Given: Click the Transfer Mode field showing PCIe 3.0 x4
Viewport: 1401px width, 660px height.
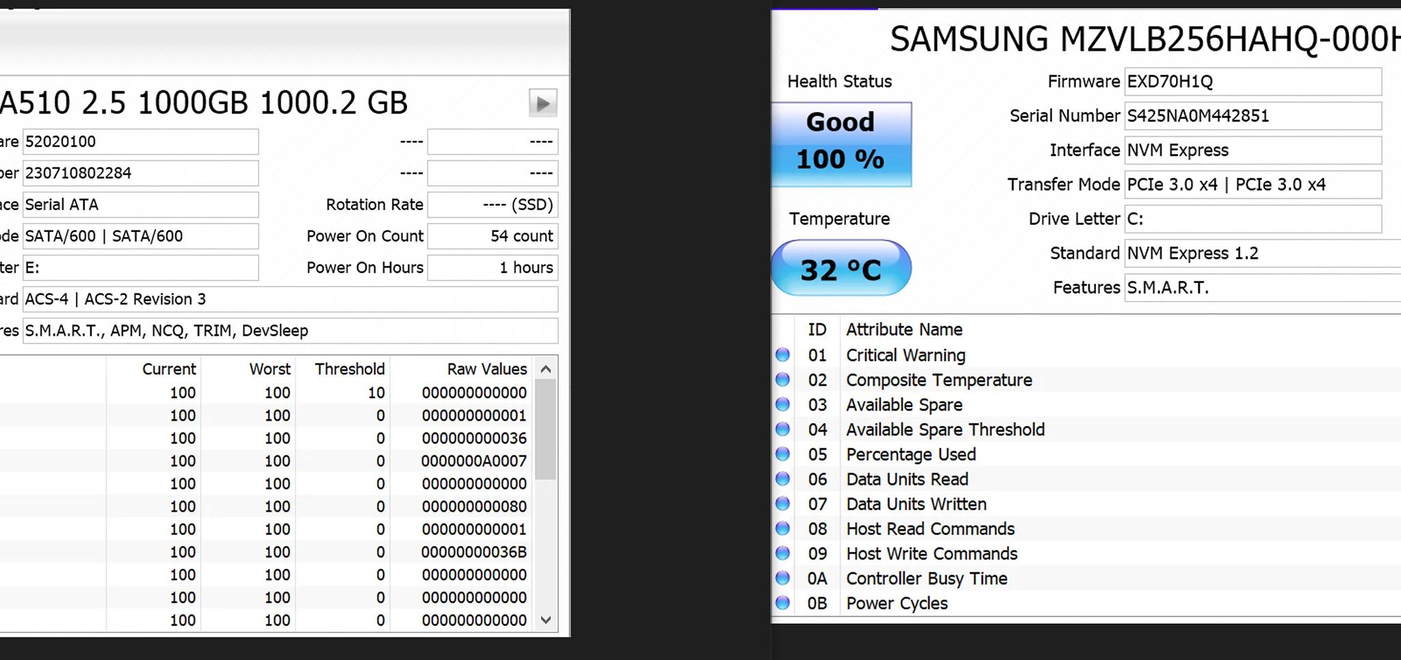Looking at the screenshot, I should pos(1253,185).
